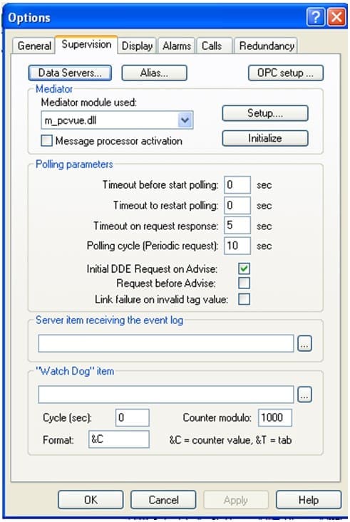
Task: Click the Watch Dog item text field
Action: click(x=165, y=395)
